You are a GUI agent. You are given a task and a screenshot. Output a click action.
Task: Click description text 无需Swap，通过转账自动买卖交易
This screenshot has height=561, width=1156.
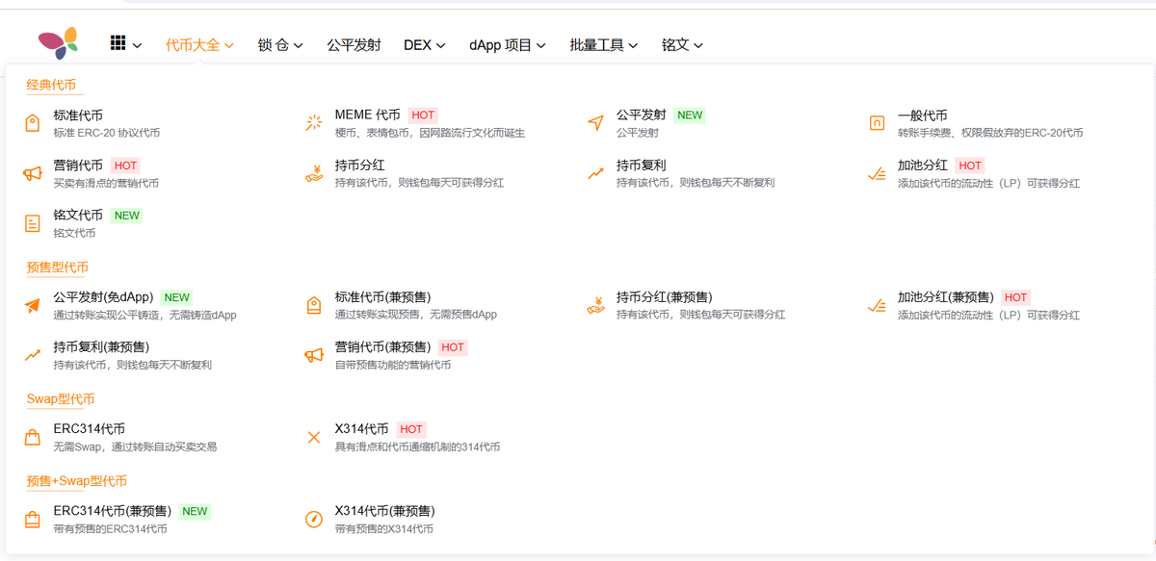pyautogui.click(x=135, y=446)
